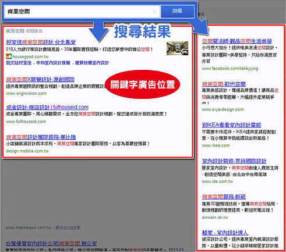
Task: Open the sidebar ad above www.facebook.com/takeyijing
Action: coord(236,41)
